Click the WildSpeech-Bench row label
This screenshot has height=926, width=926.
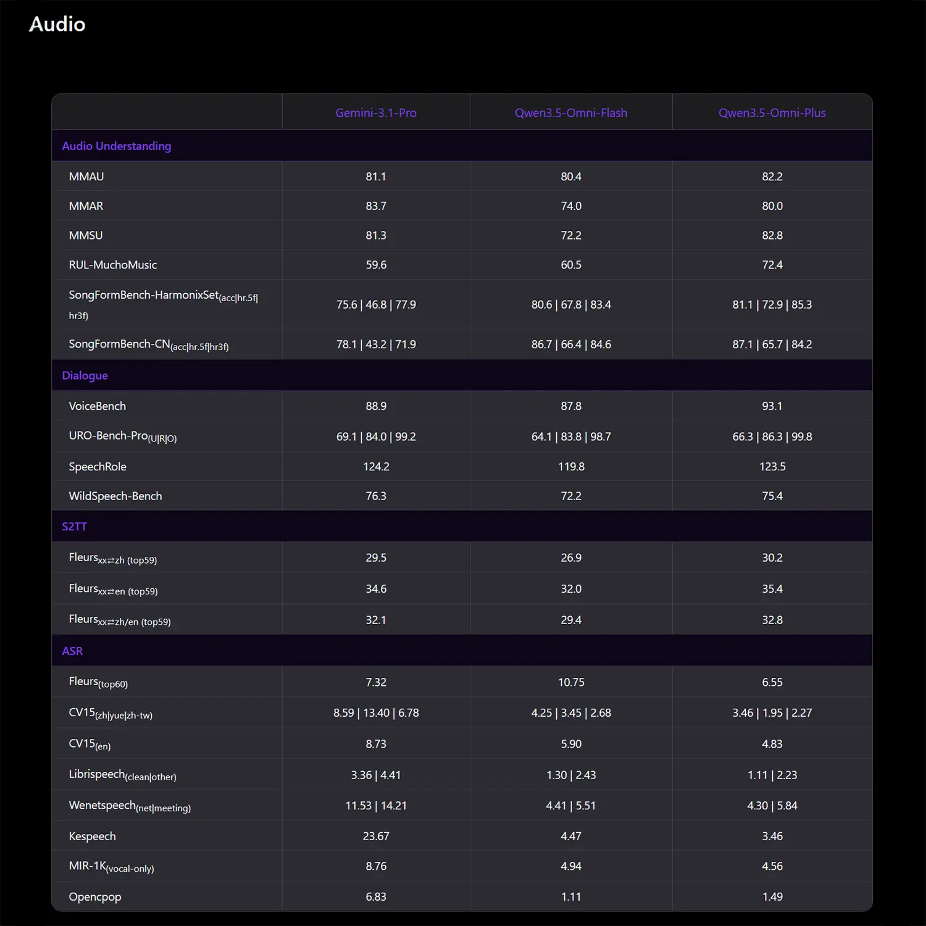pos(115,496)
